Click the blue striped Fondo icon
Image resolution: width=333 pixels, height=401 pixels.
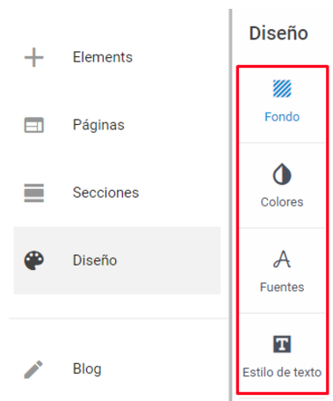282,88
